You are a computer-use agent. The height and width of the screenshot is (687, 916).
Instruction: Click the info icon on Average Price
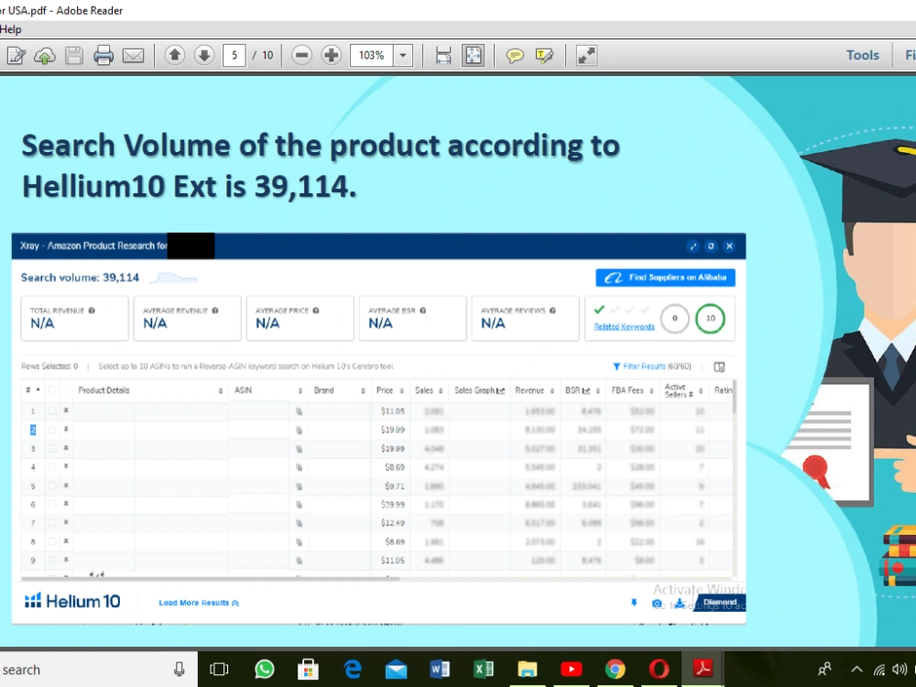click(x=316, y=311)
